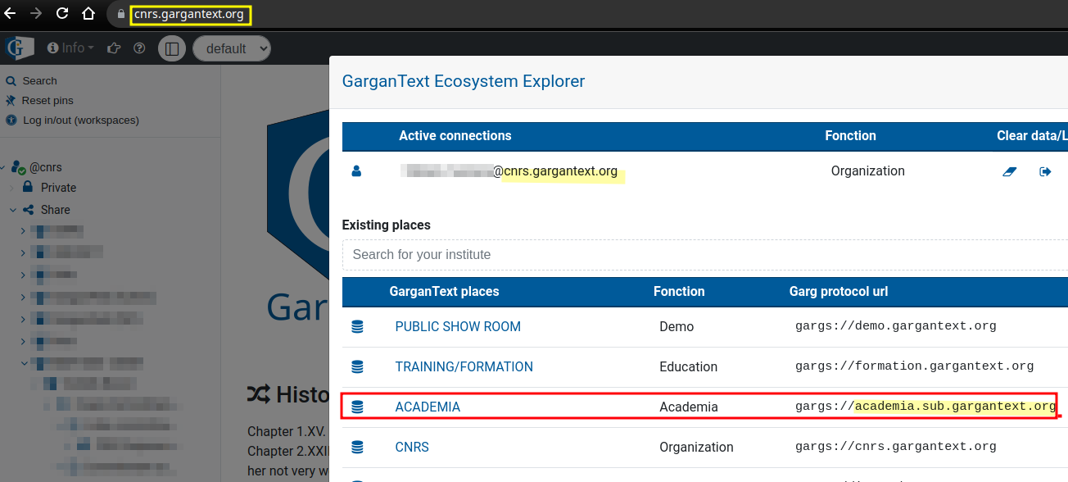The width and height of the screenshot is (1068, 482).
Task: Click the database icon for ACADEMIA
Action: pyautogui.click(x=357, y=407)
